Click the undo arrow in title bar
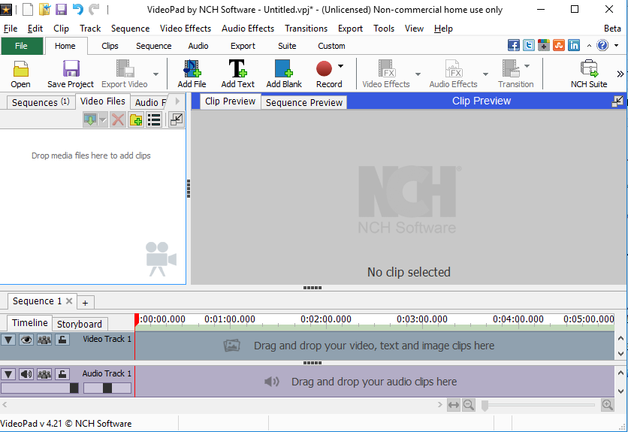Viewport: 628px width, 432px height. click(77, 9)
